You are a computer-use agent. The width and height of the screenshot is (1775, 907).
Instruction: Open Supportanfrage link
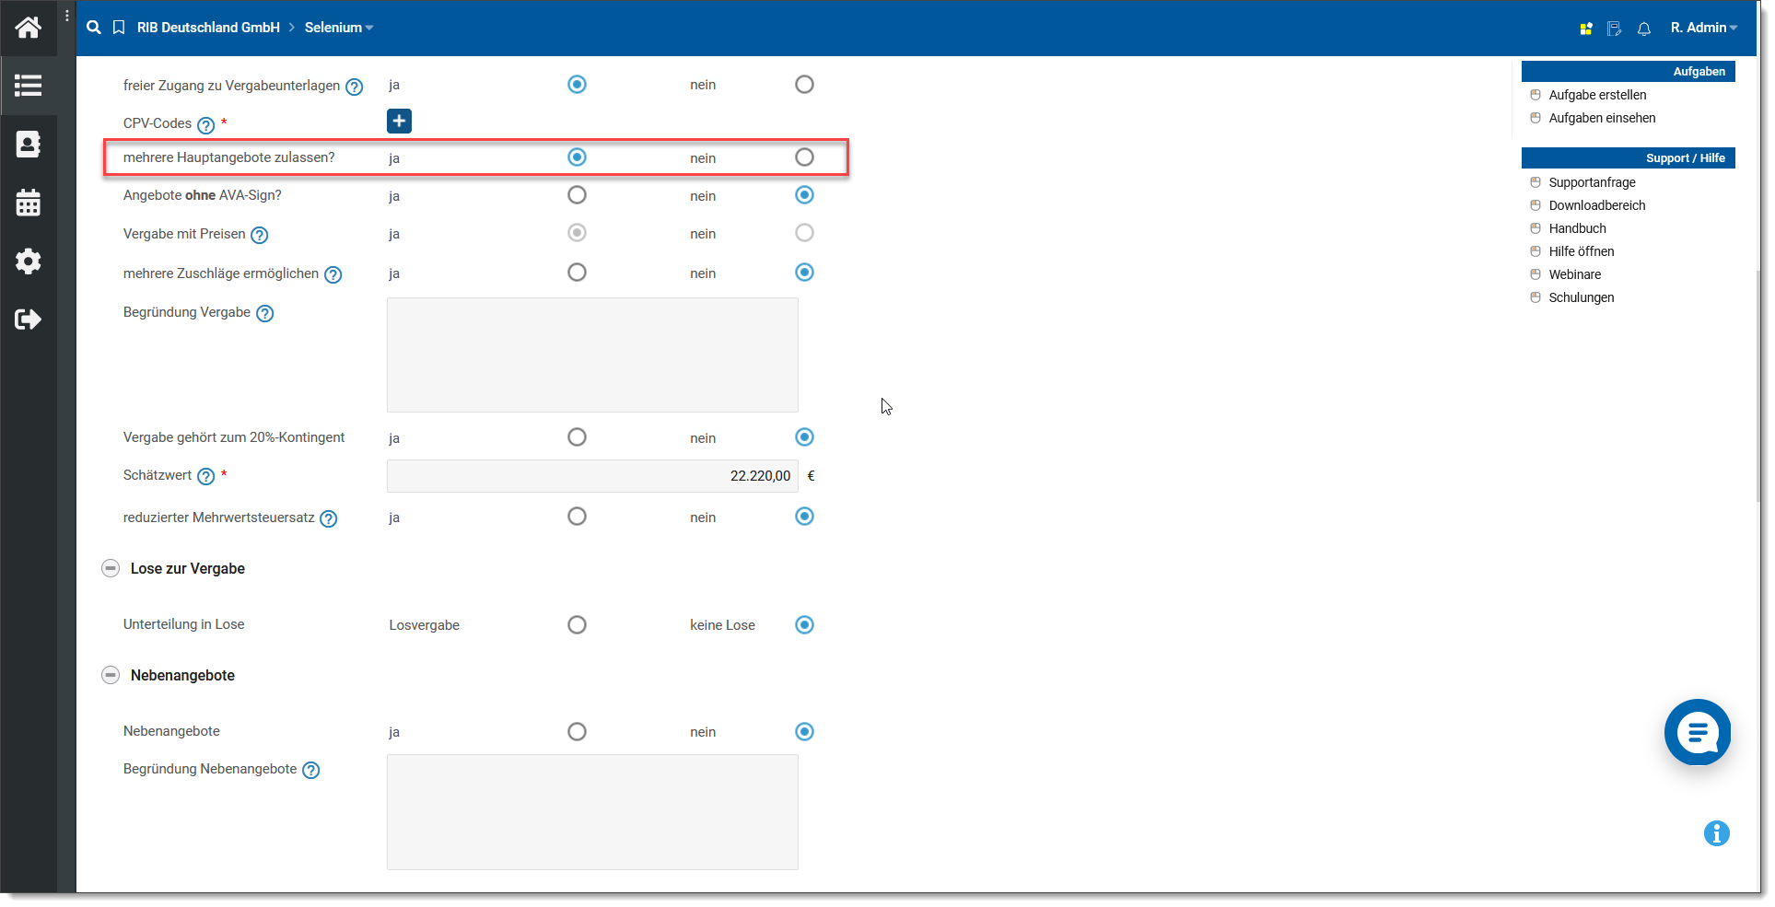click(x=1592, y=182)
